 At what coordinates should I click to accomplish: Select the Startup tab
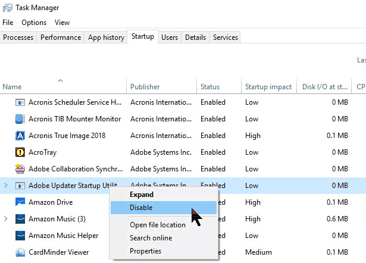click(x=143, y=36)
